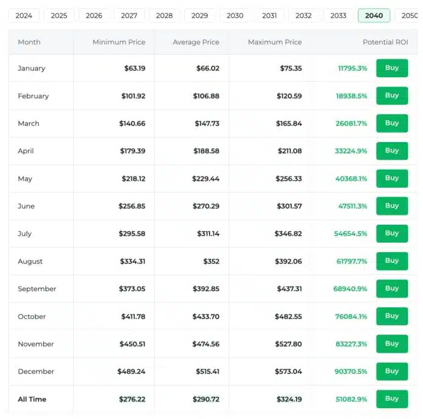Select the partially visible 2050 tab
Screen dimensions: 423x419
(x=408, y=16)
